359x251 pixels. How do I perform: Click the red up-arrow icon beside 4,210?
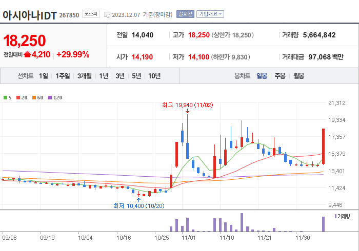(x=27, y=54)
